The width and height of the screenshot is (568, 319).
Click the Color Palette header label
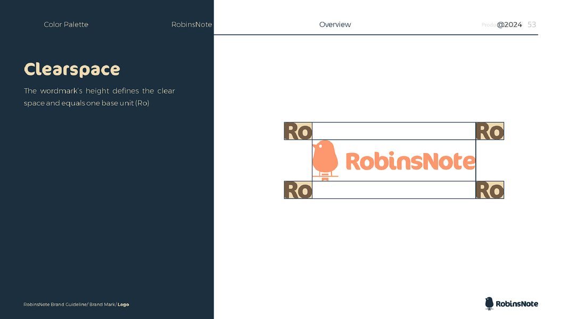tap(66, 24)
